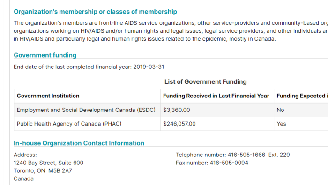Viewport: 328px width, 185px height.
Task: Click the fax number 416-595-0094
Action: tap(229, 163)
